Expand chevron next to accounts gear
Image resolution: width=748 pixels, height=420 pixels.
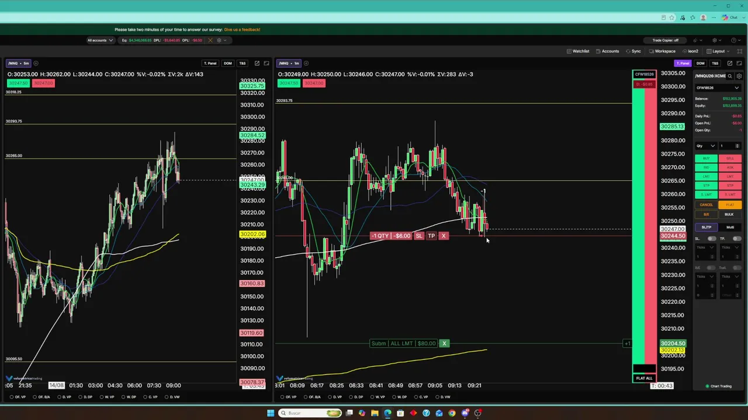coord(226,40)
